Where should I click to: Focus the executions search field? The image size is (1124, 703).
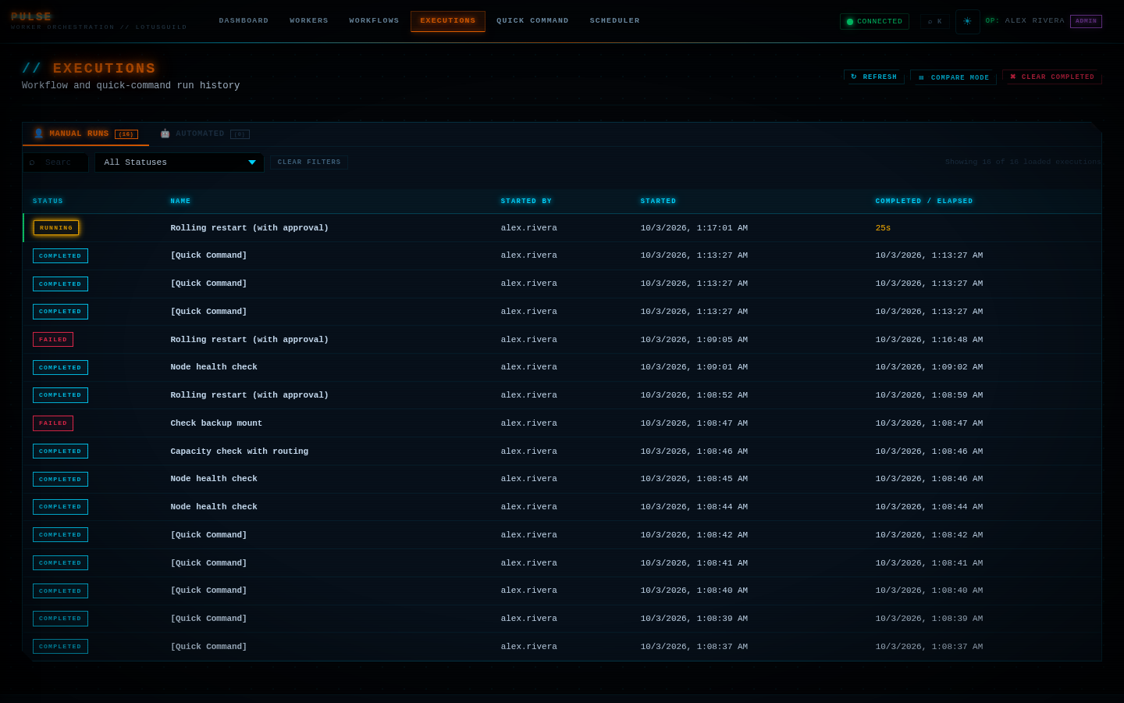[56, 162]
